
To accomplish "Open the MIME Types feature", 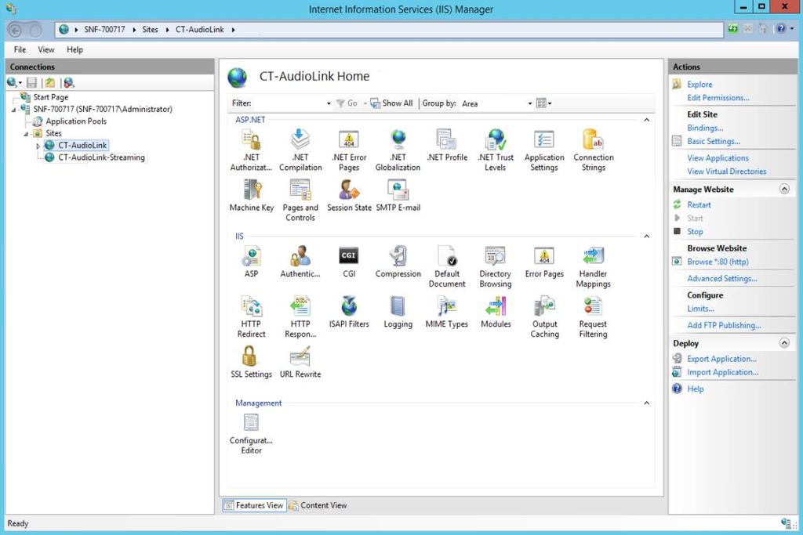I will pos(446,312).
